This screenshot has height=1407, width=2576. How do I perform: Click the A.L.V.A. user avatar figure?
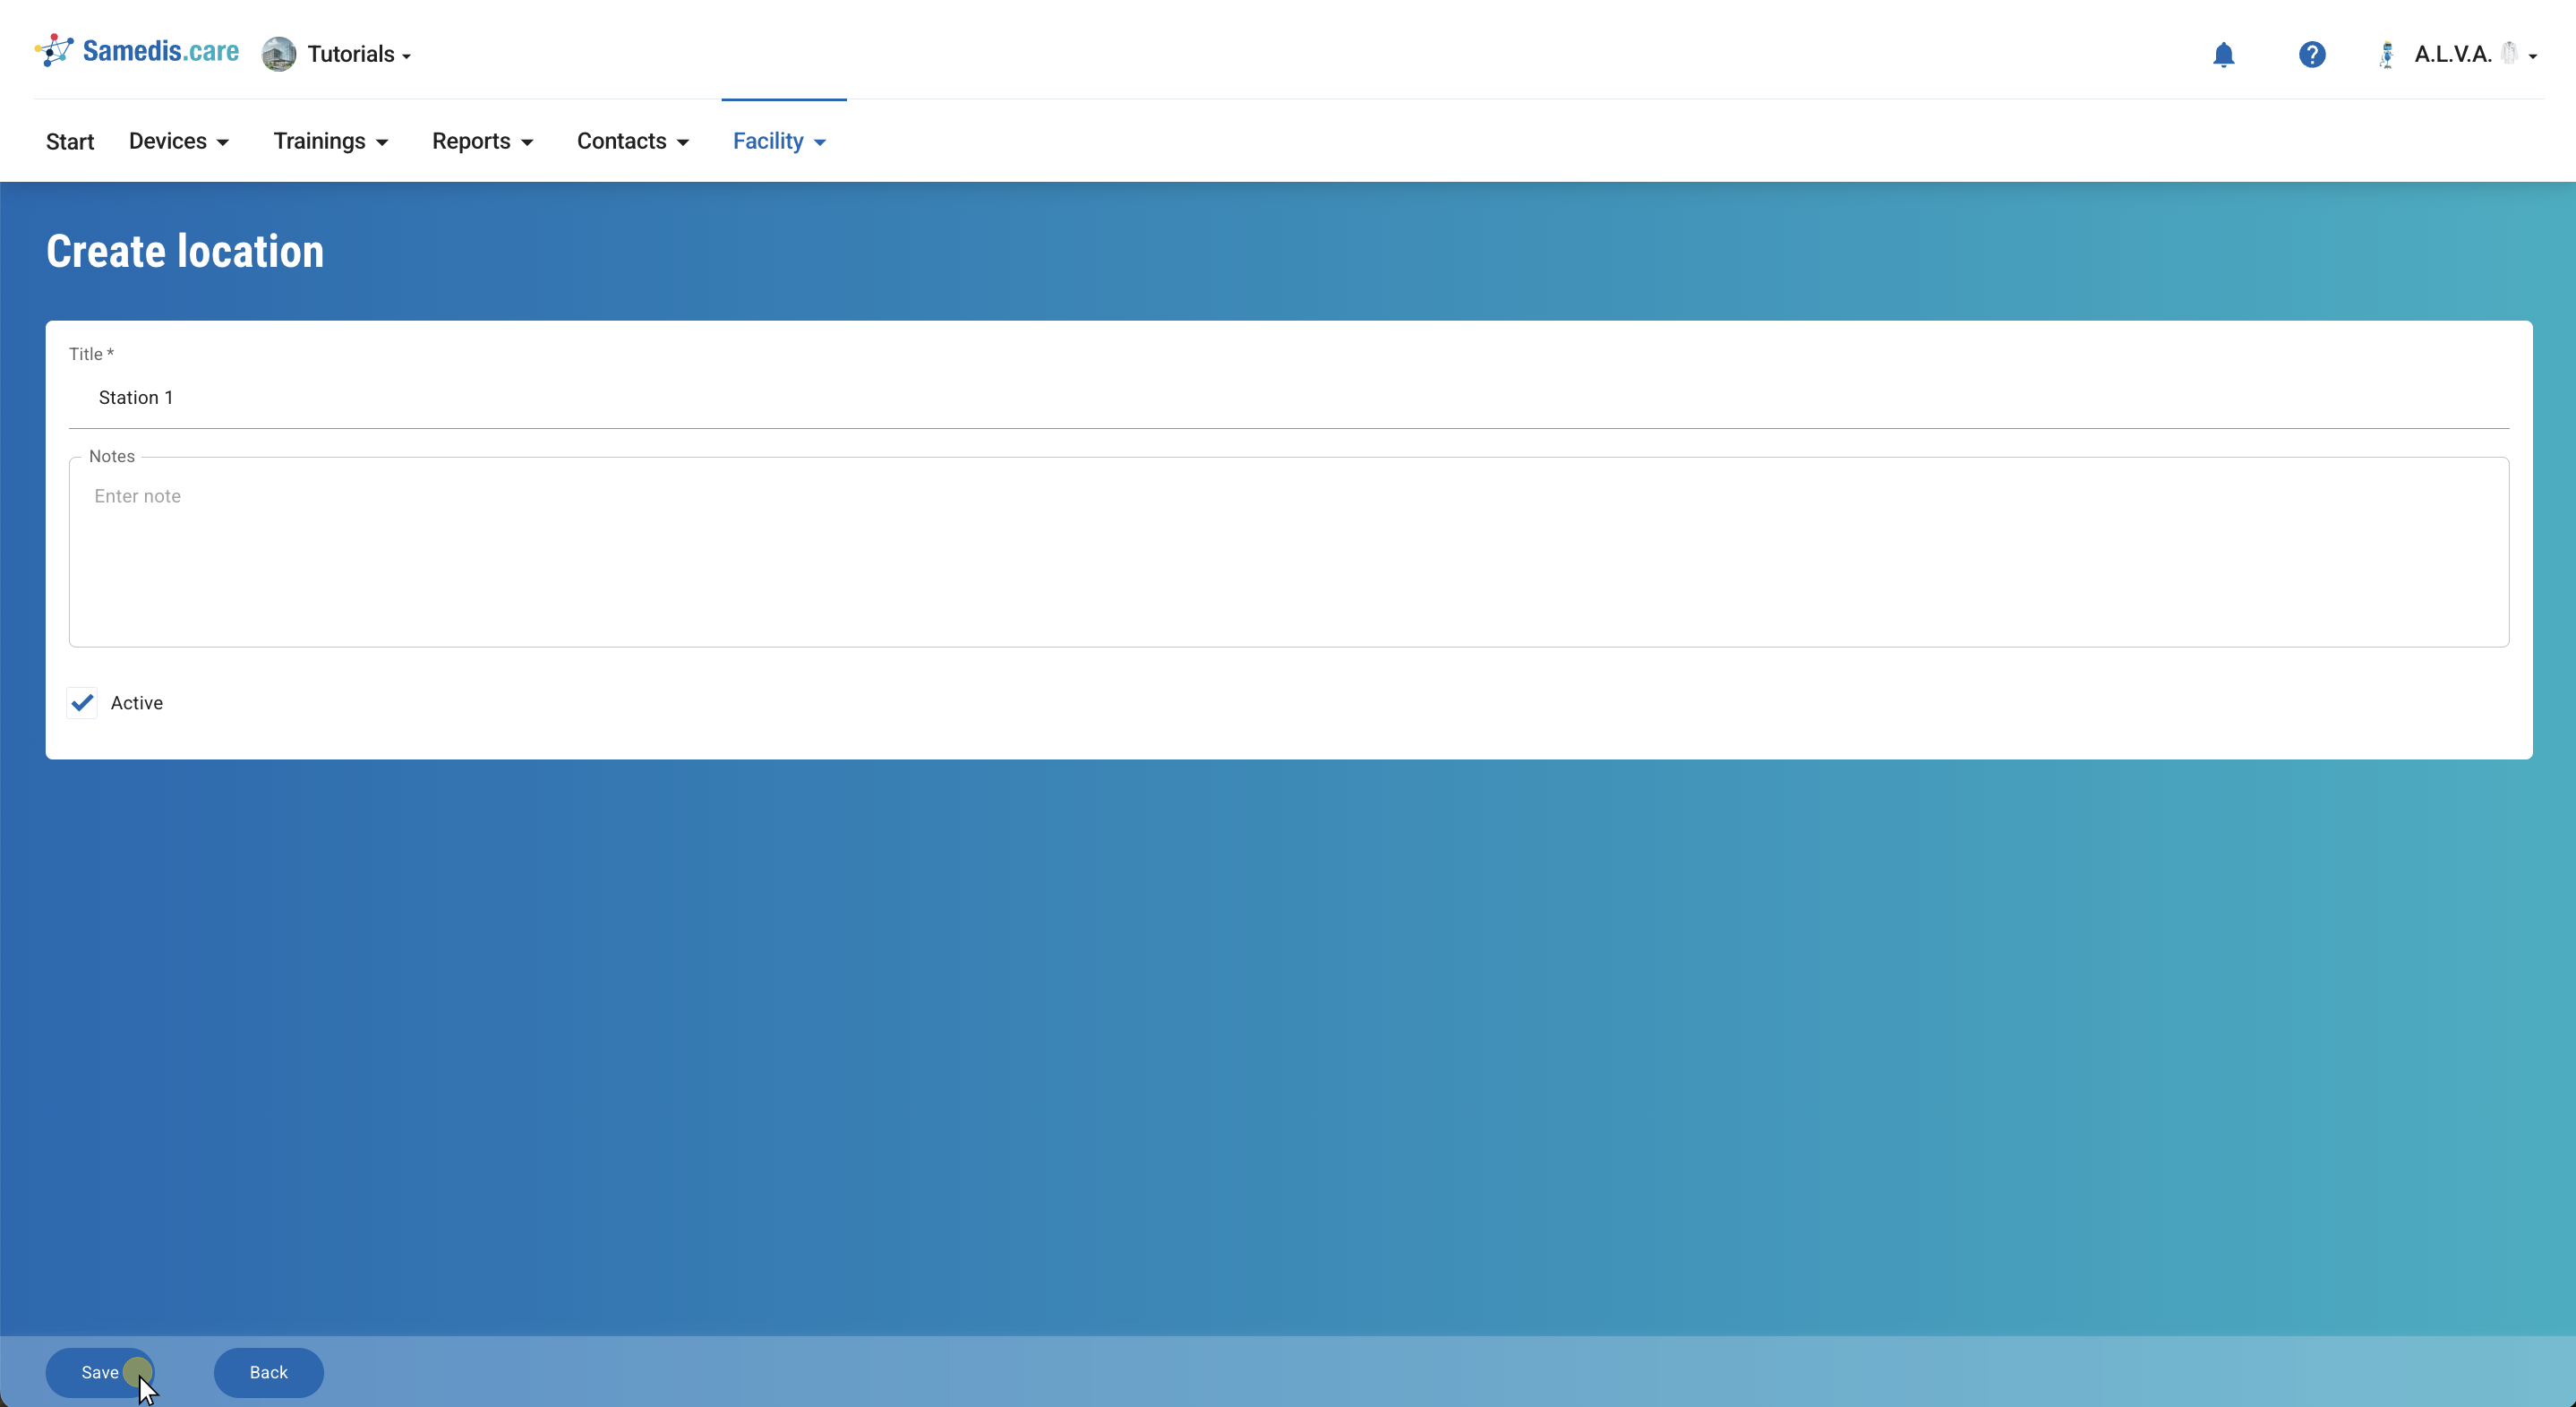2386,54
